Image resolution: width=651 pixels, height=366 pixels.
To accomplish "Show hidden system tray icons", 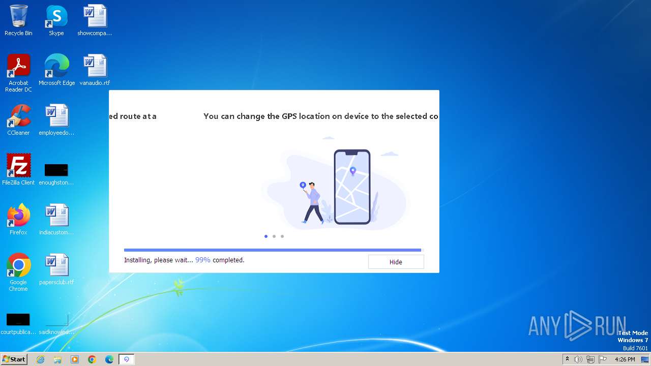I will [x=568, y=359].
